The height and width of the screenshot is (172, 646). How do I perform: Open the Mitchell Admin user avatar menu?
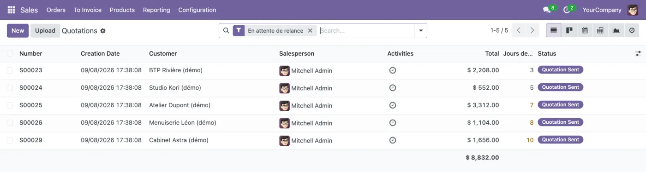[633, 10]
